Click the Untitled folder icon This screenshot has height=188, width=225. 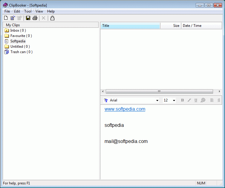pos(7,47)
